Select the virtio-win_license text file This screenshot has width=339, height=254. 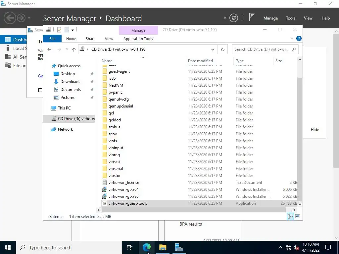click(x=124, y=183)
